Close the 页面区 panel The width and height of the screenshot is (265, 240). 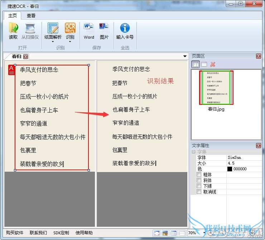coord(259,56)
